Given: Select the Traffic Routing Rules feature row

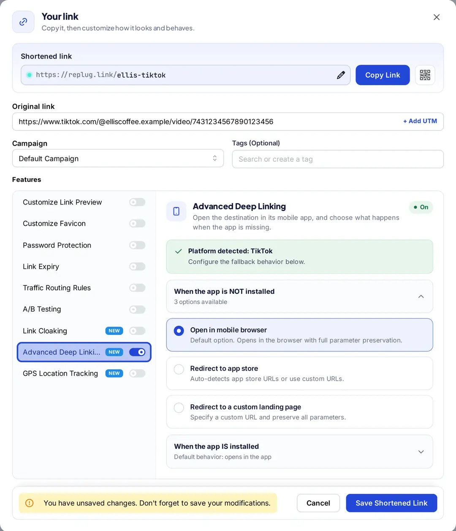Looking at the screenshot, I should [84, 288].
